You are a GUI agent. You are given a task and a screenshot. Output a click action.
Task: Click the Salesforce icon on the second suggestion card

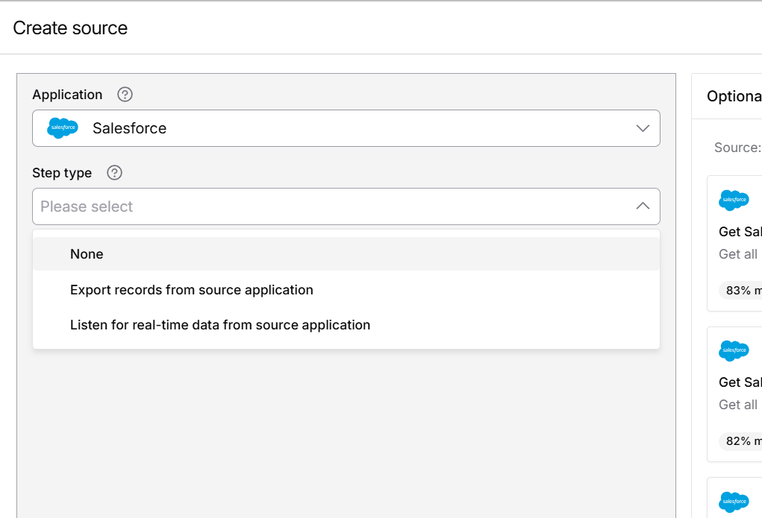click(734, 350)
